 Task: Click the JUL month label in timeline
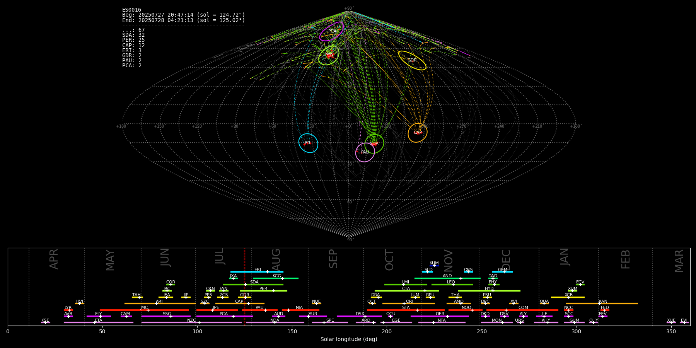[x=220, y=256]
